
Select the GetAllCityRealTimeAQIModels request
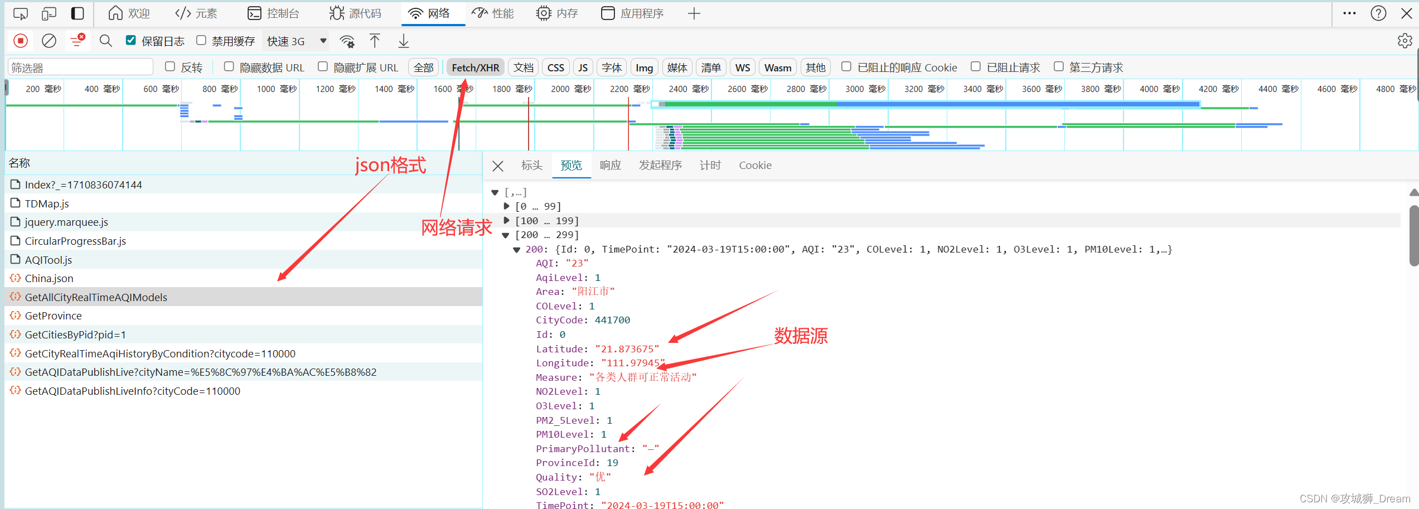[x=244, y=297]
